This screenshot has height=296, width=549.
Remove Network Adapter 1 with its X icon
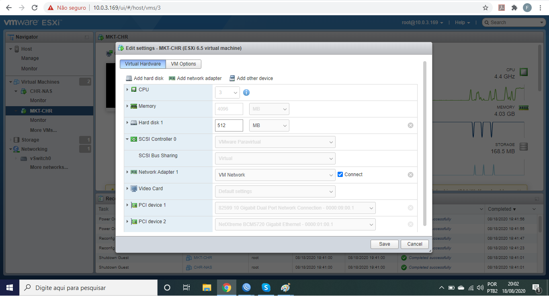[x=410, y=175]
